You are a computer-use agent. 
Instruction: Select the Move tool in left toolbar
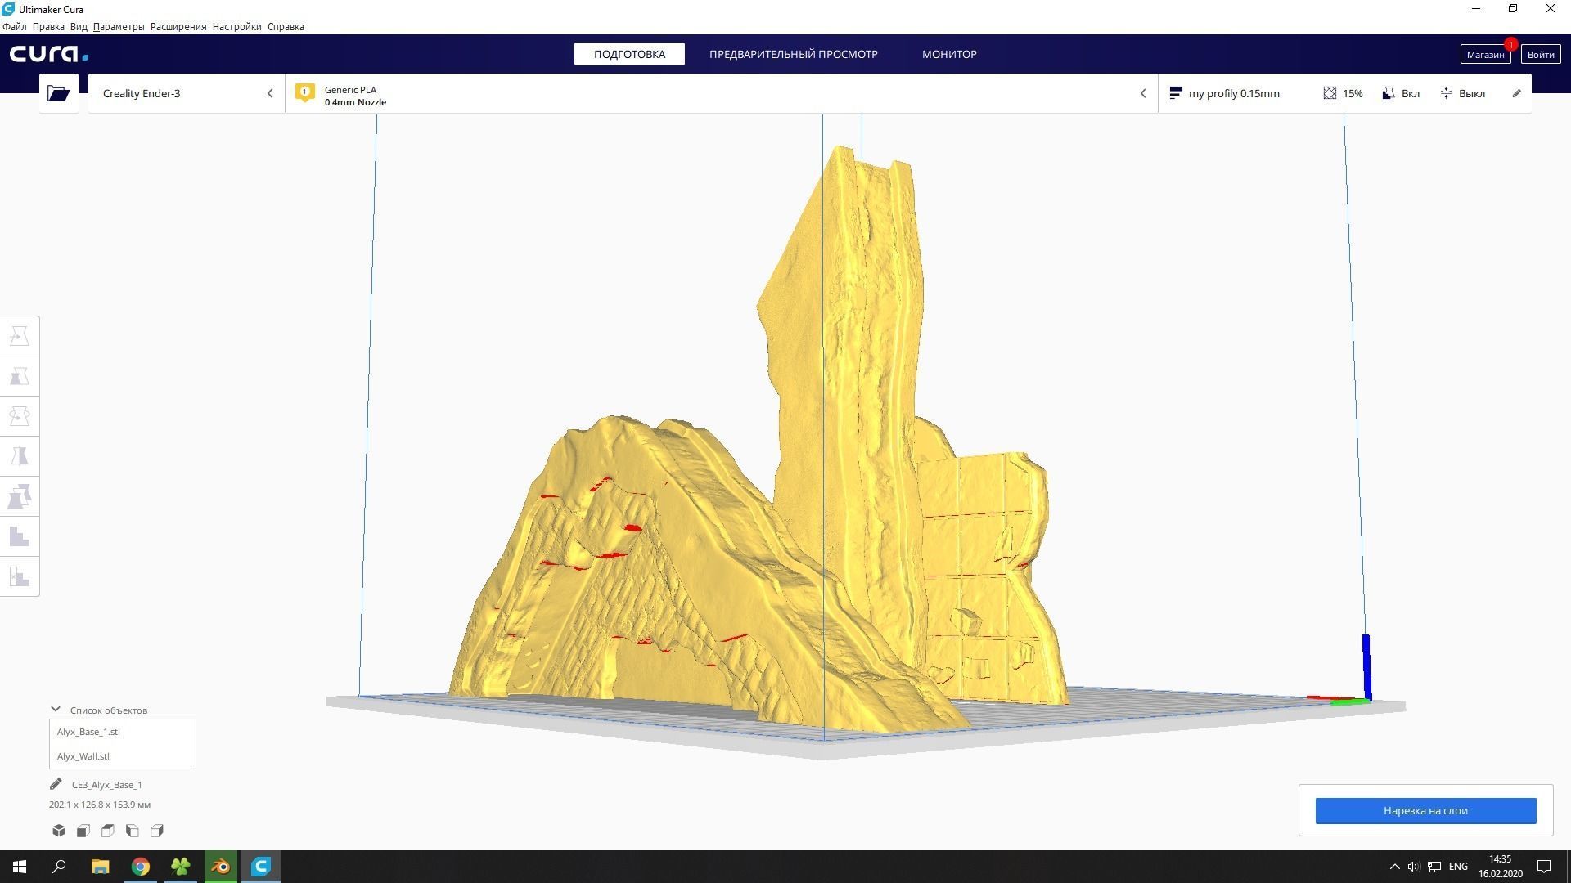coord(20,336)
